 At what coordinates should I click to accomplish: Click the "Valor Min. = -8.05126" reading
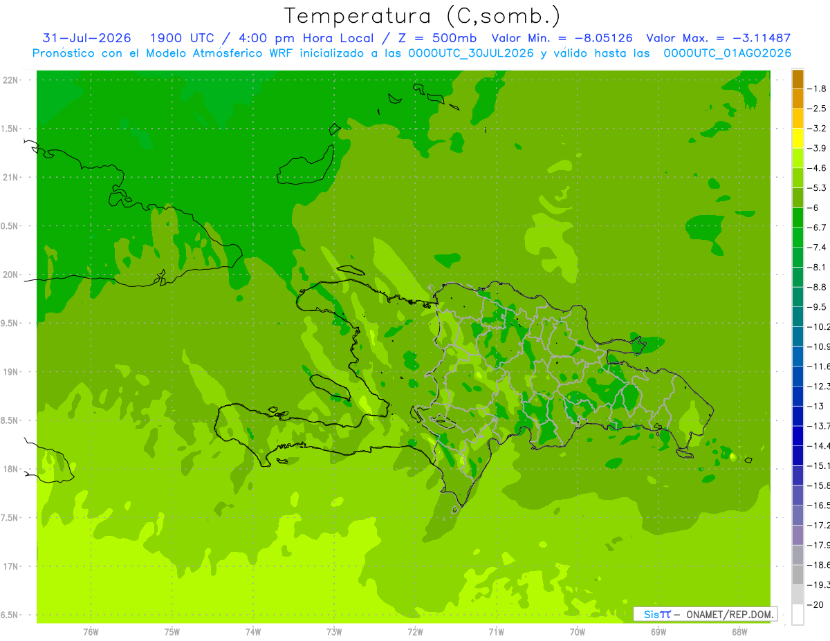[562, 38]
